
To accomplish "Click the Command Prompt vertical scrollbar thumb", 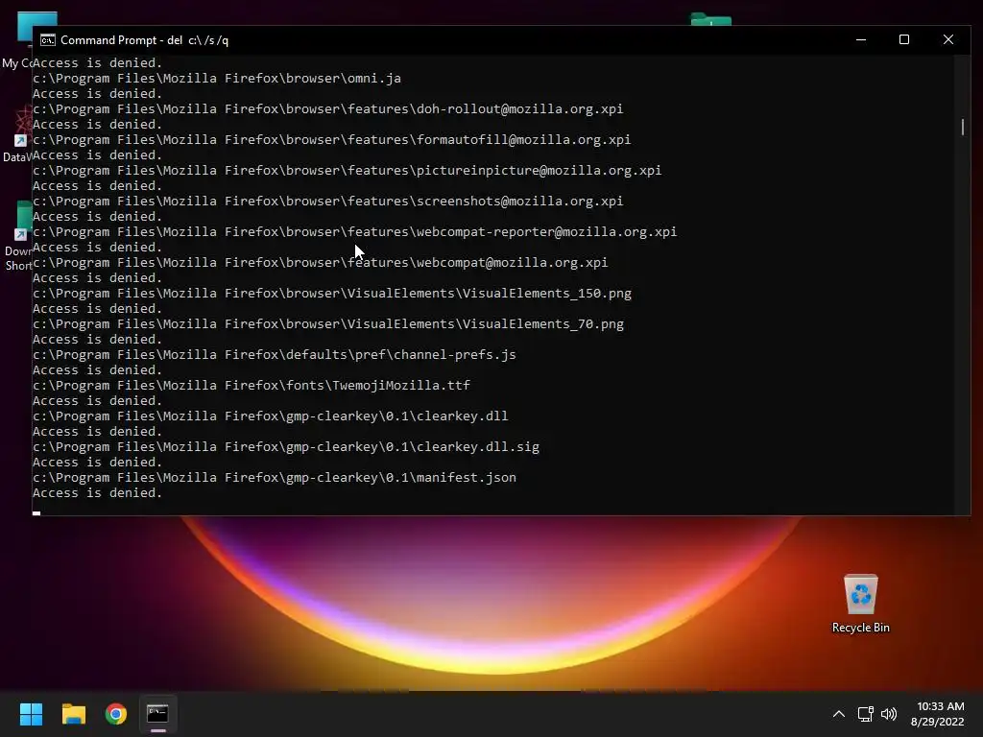I will tap(962, 127).
